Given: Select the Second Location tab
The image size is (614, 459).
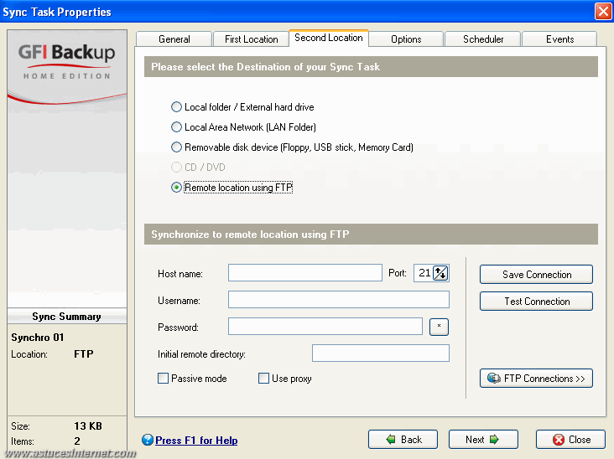Looking at the screenshot, I should coord(329,38).
